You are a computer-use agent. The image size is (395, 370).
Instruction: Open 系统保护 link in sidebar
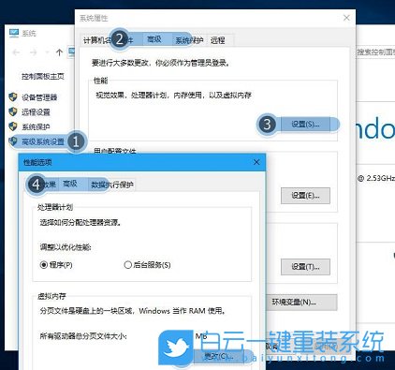tap(36, 126)
